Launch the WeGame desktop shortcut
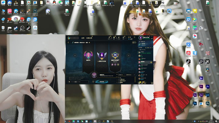 point(16,3)
